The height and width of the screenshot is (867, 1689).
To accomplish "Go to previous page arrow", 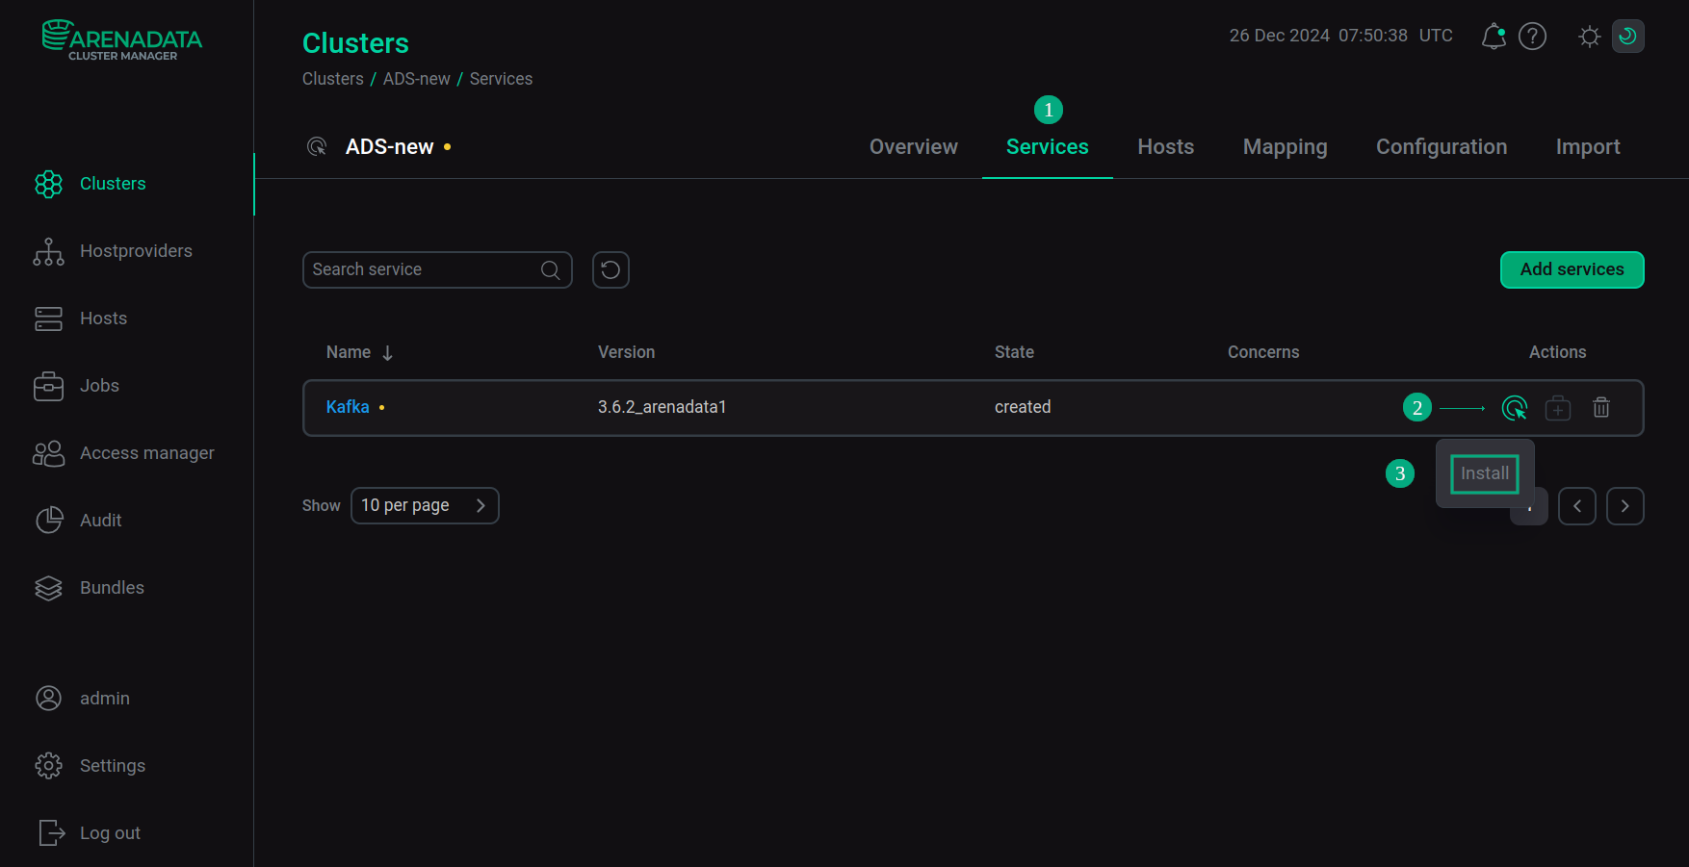I will (1576, 506).
